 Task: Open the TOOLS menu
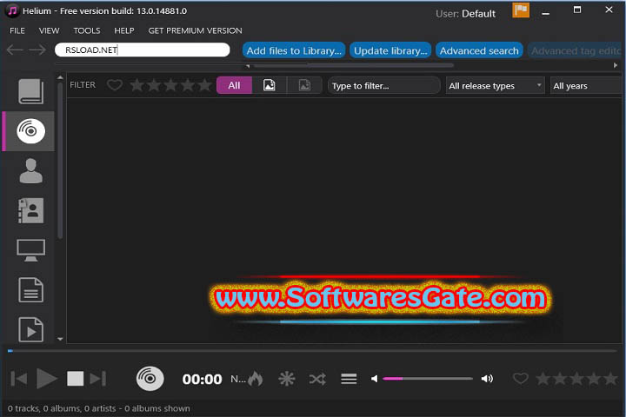pos(87,30)
